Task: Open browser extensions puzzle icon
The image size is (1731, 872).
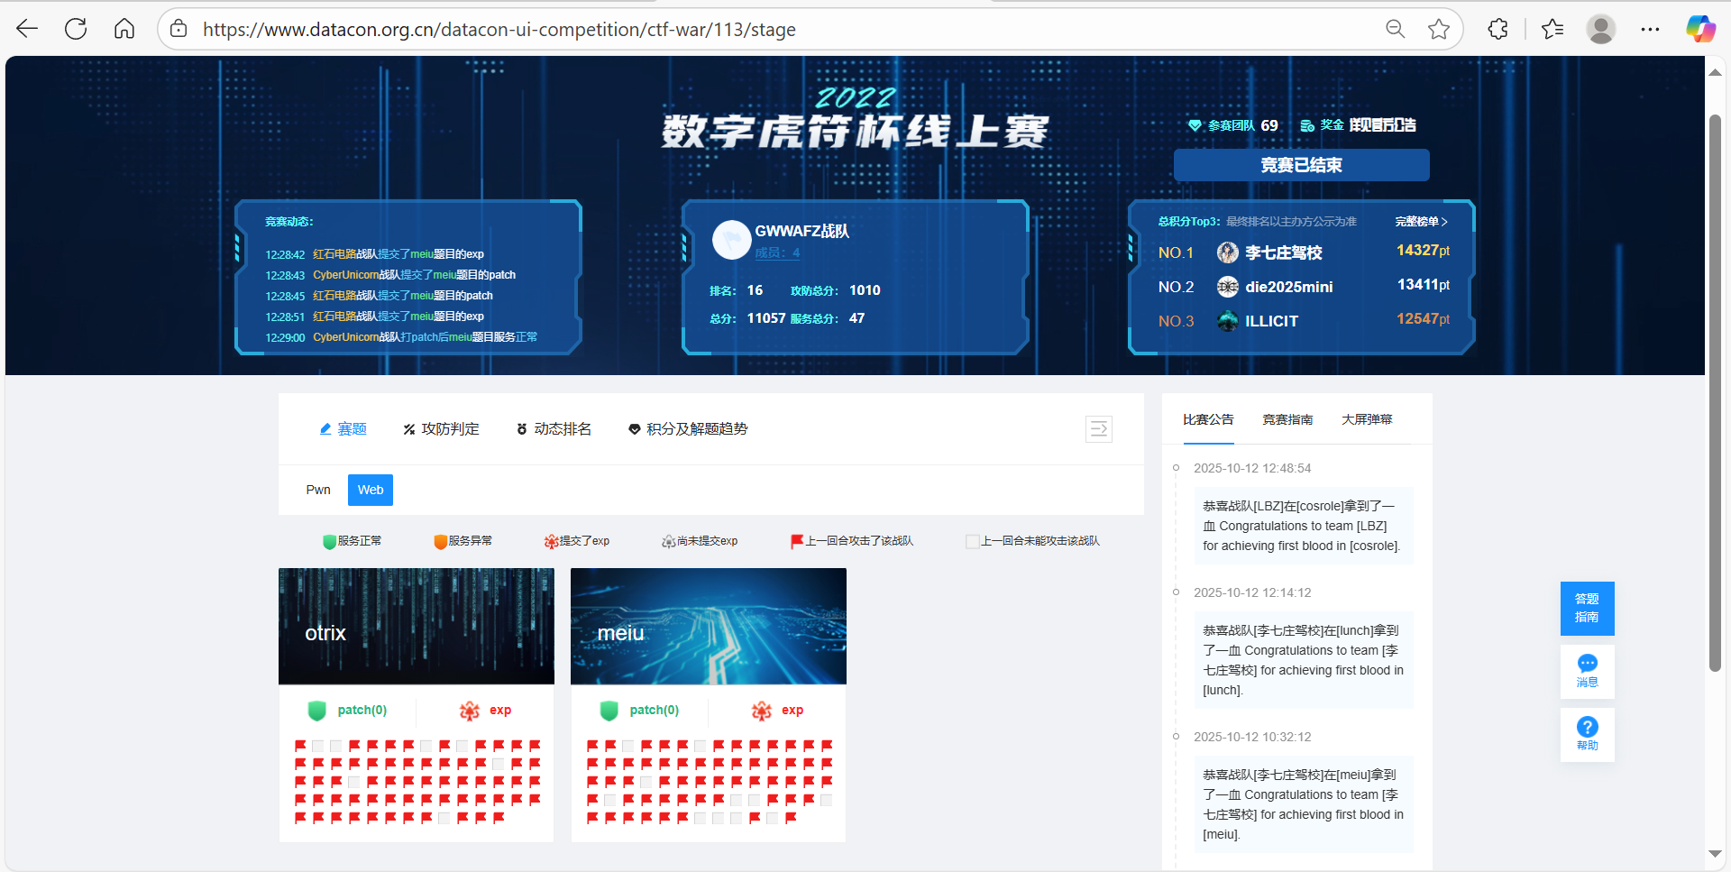Action: 1497,29
